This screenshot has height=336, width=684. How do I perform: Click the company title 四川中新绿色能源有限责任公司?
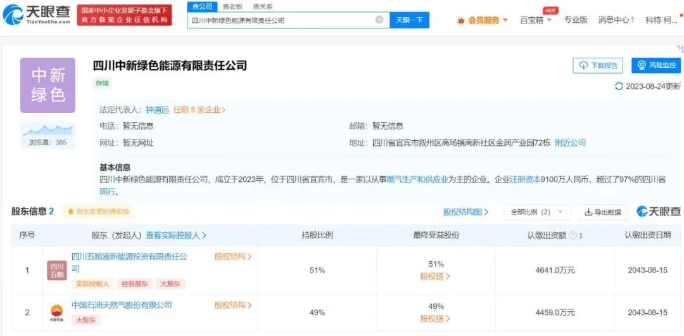click(x=170, y=65)
